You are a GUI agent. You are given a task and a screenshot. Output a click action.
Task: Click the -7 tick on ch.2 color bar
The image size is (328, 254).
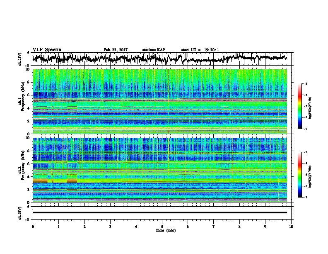click(x=305, y=198)
